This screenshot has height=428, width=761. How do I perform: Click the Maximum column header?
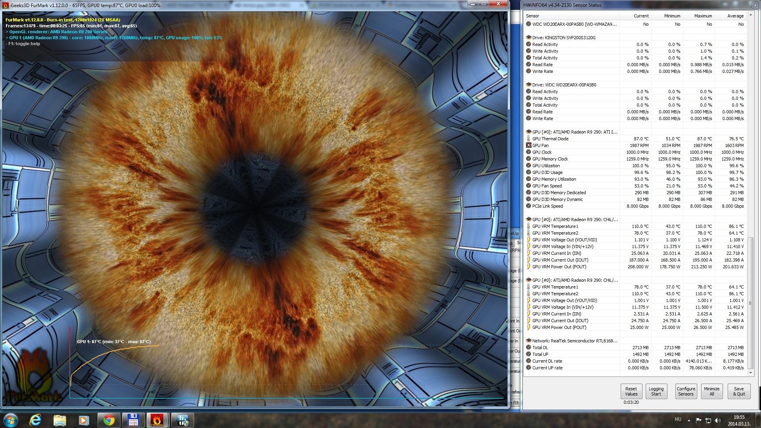698,16
